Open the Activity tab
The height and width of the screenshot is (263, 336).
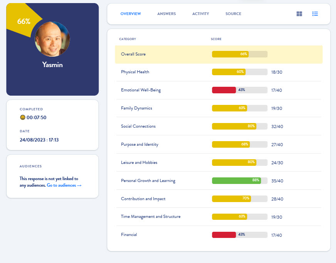click(x=200, y=13)
